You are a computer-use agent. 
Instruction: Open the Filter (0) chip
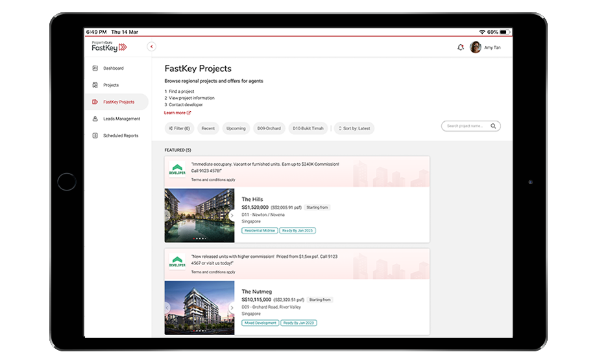(179, 128)
